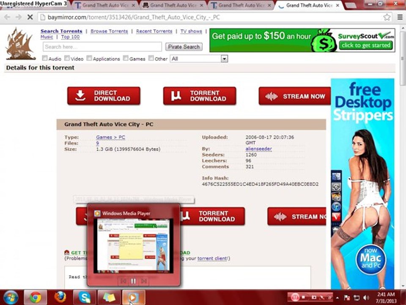
Task: Open Recent Torrents link
Action: [154, 31]
